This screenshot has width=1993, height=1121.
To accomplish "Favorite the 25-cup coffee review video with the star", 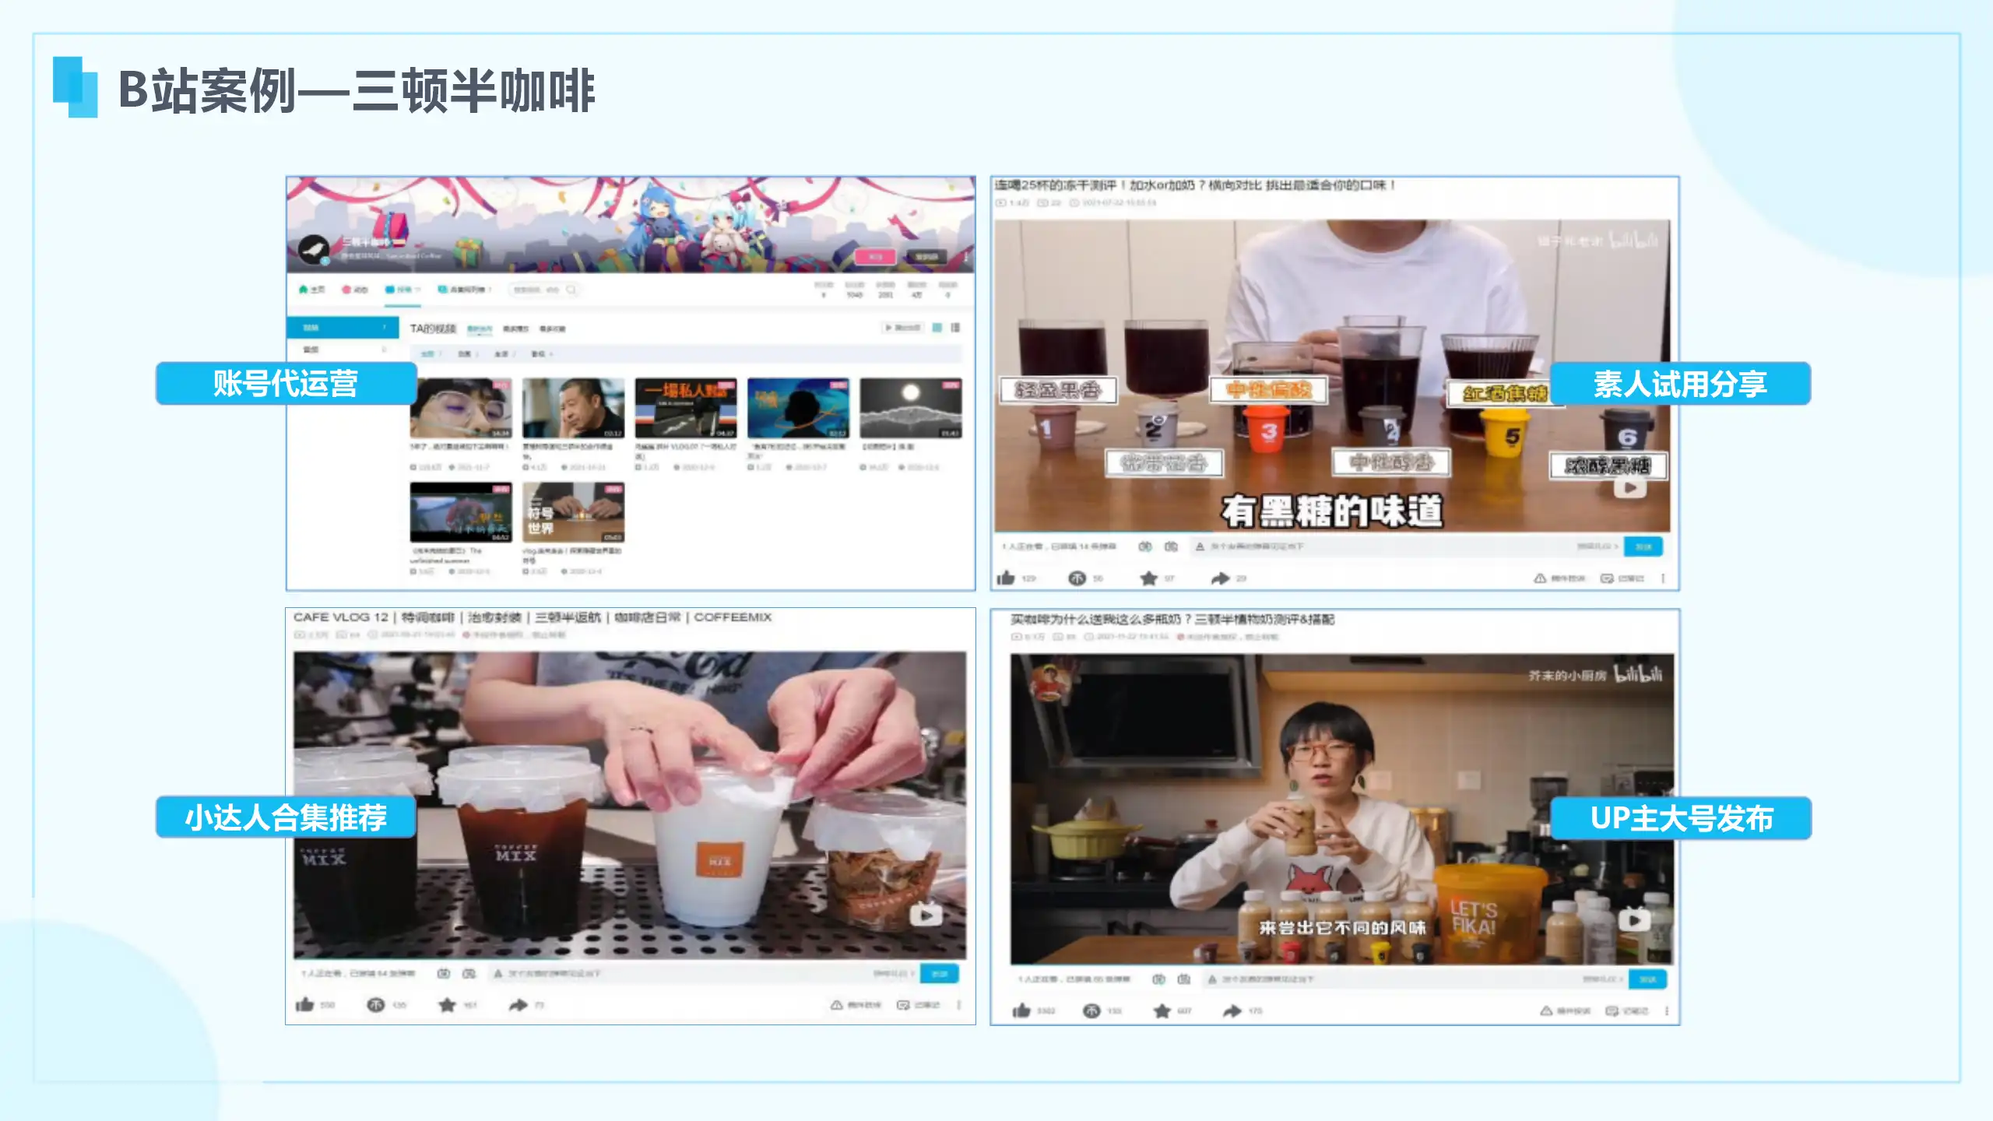I will [1148, 578].
